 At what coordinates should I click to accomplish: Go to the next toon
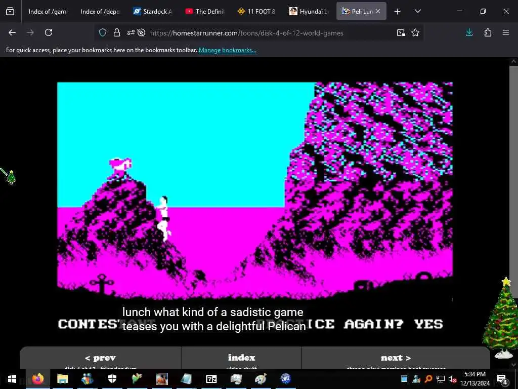[x=396, y=358]
